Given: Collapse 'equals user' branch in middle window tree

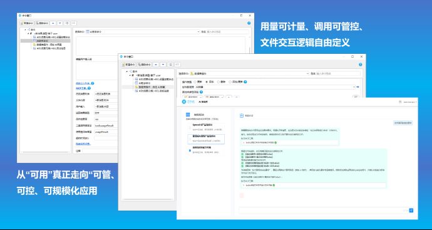Looking at the screenshot, I should point(130,75).
